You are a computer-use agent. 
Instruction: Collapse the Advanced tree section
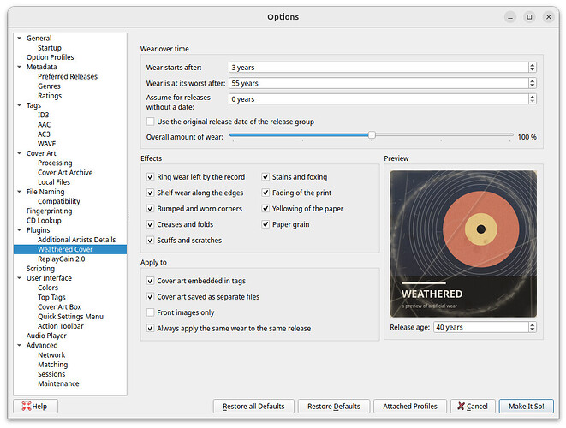(x=19, y=345)
